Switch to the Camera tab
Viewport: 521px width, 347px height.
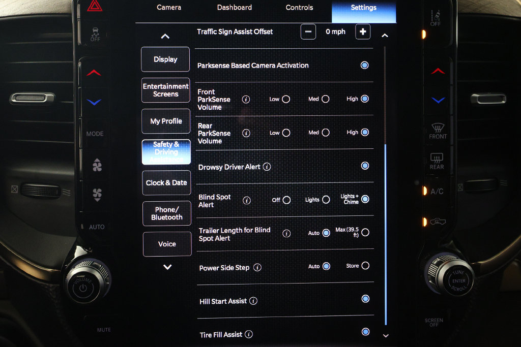tap(169, 7)
